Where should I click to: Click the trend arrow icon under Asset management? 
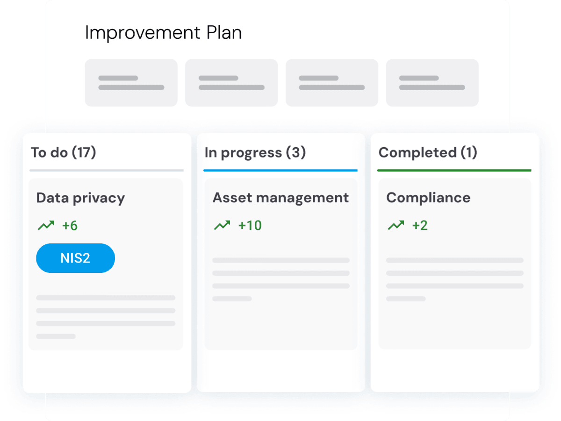(222, 226)
